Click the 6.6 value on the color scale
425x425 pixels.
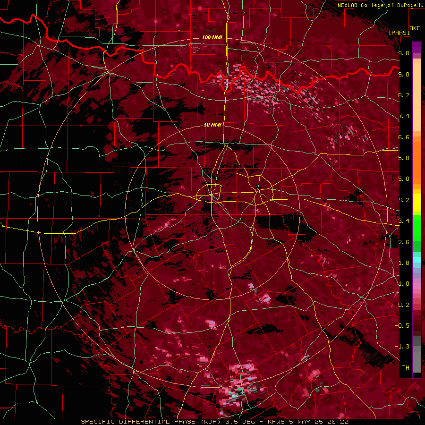click(404, 137)
